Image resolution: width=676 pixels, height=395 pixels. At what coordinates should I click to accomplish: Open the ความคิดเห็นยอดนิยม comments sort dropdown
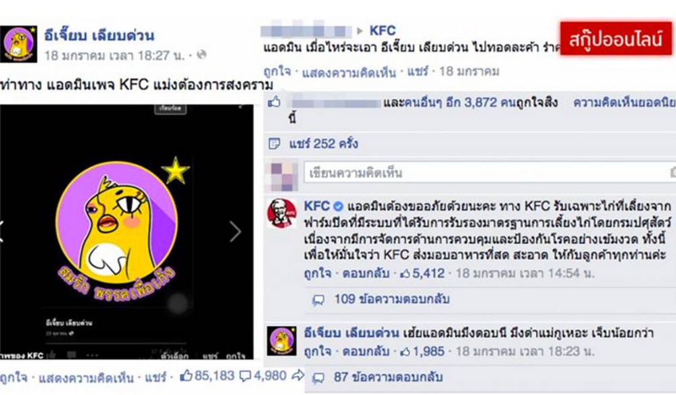(x=624, y=103)
